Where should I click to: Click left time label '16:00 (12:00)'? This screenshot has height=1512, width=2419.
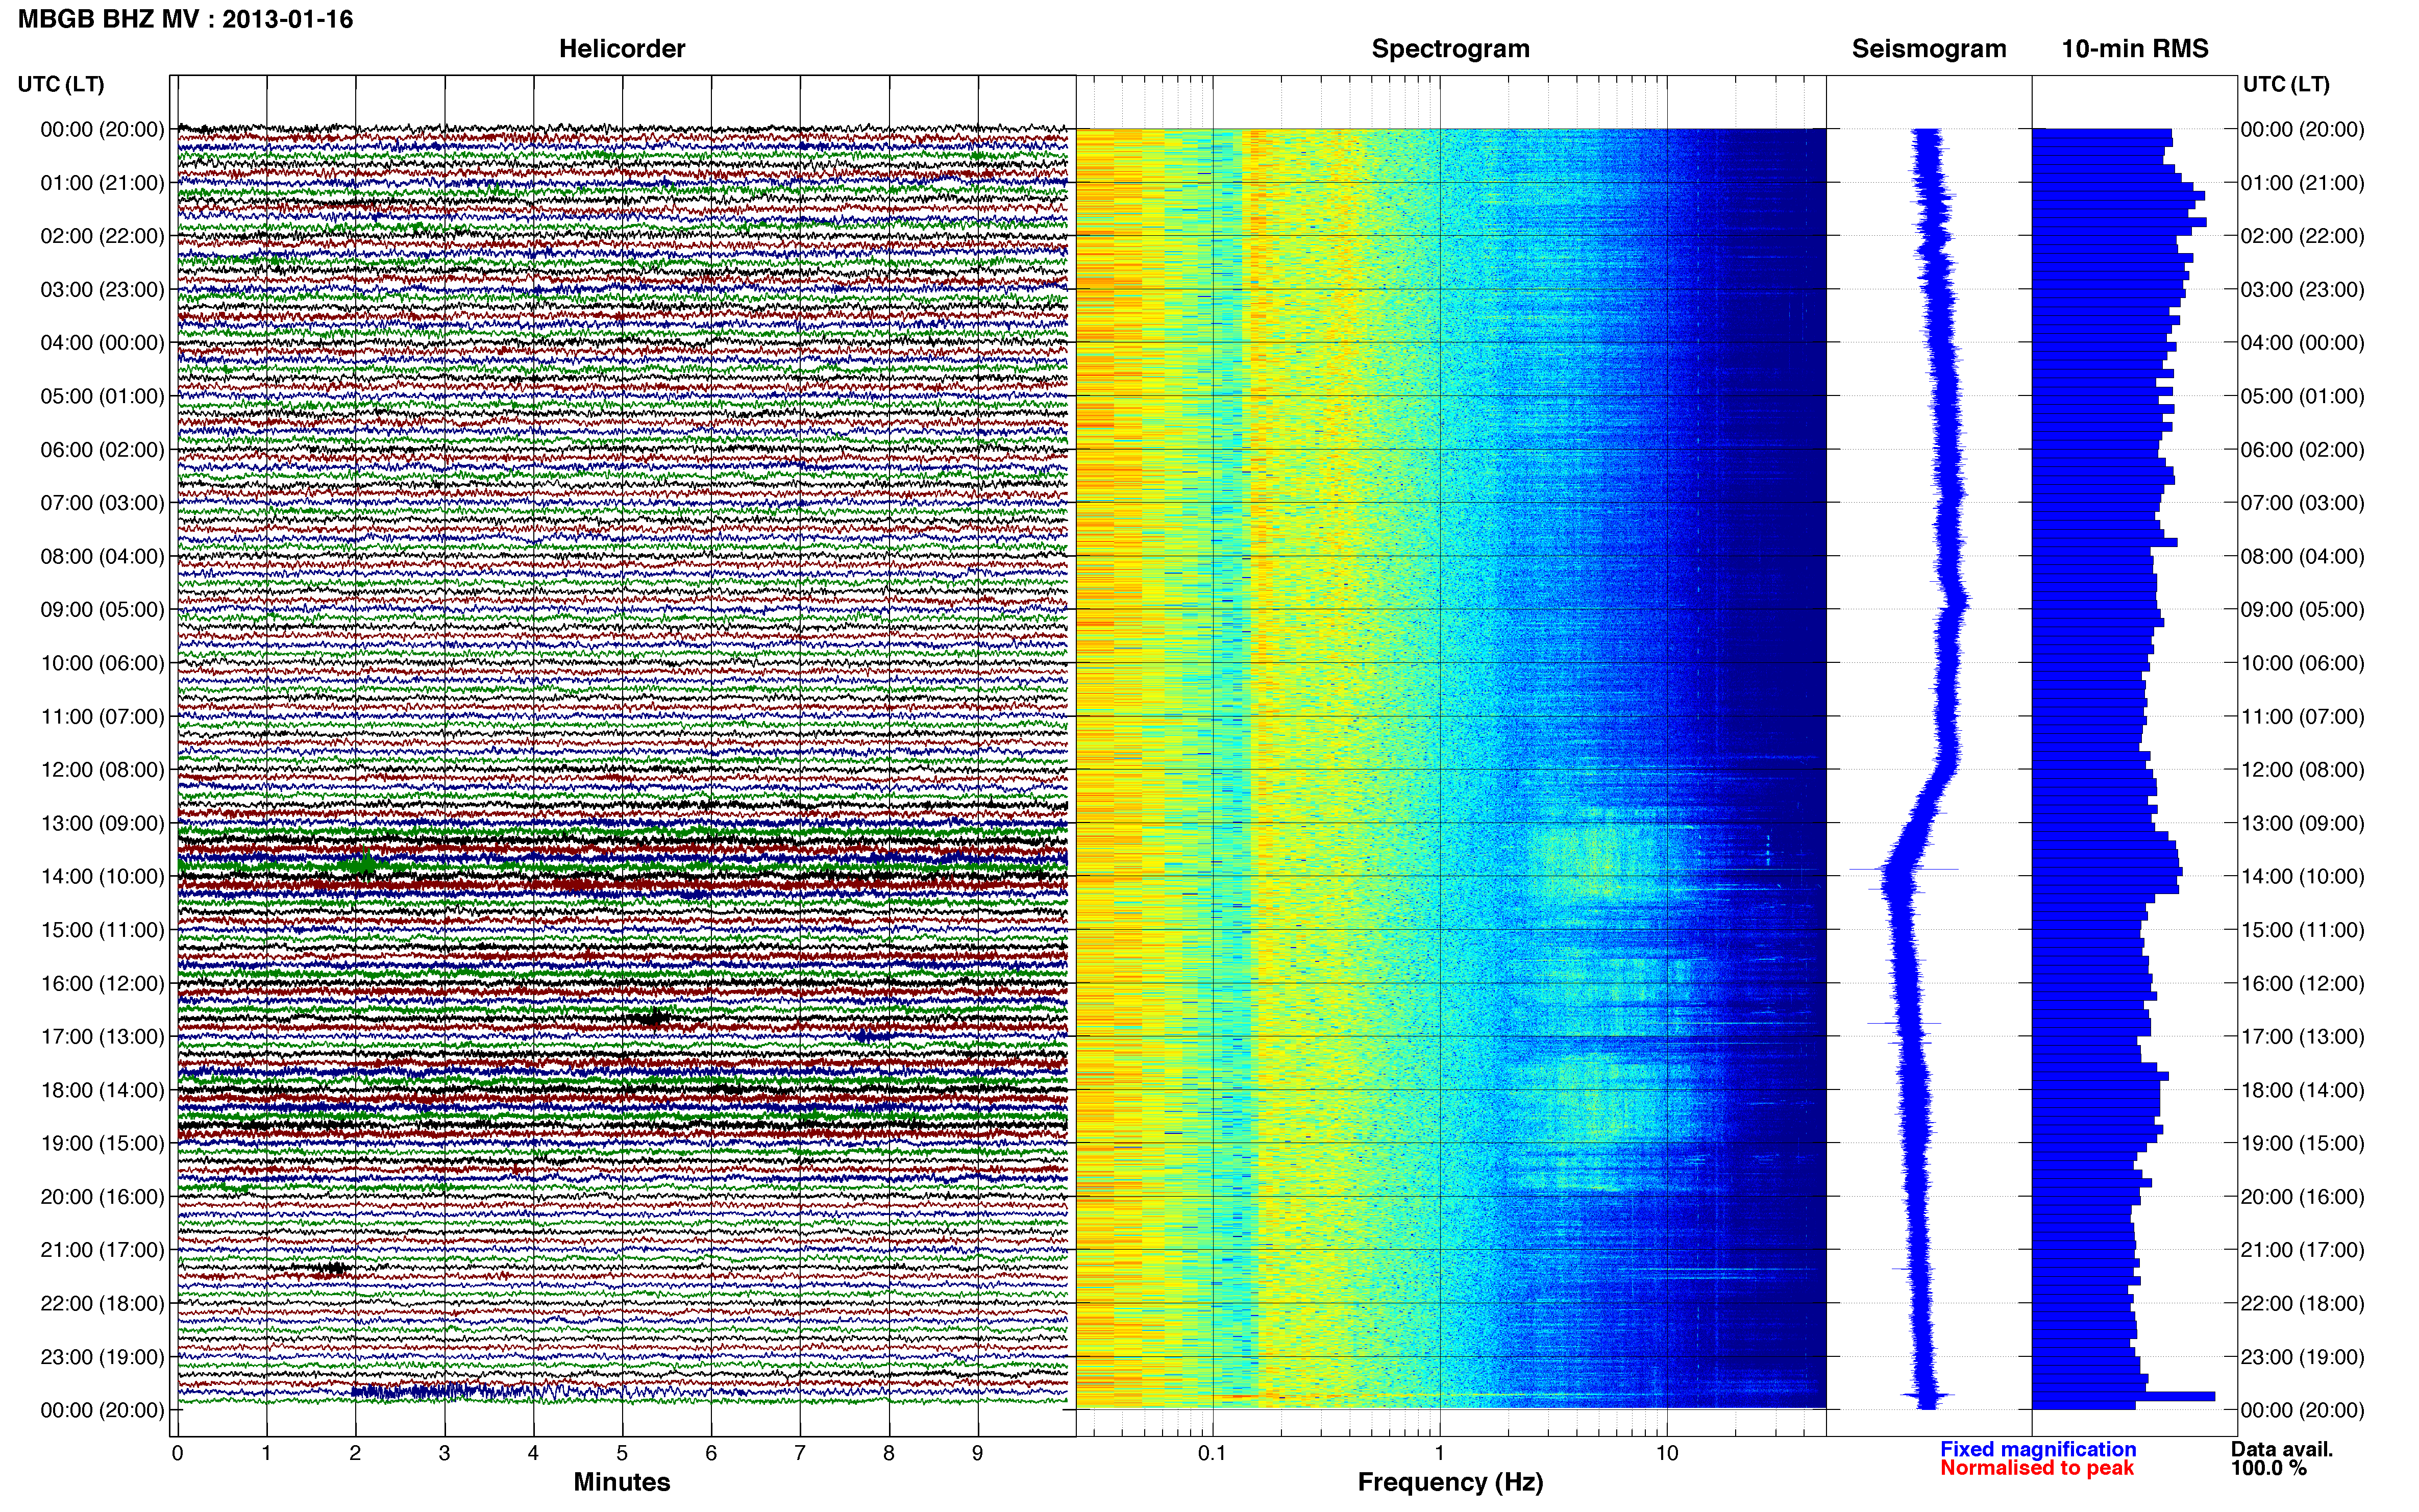102,983
